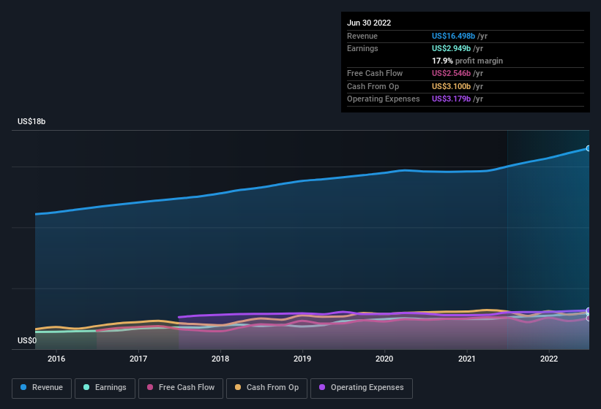Click the Cash From Op tooltip row label
This screenshot has height=409, width=601.
[x=373, y=86]
